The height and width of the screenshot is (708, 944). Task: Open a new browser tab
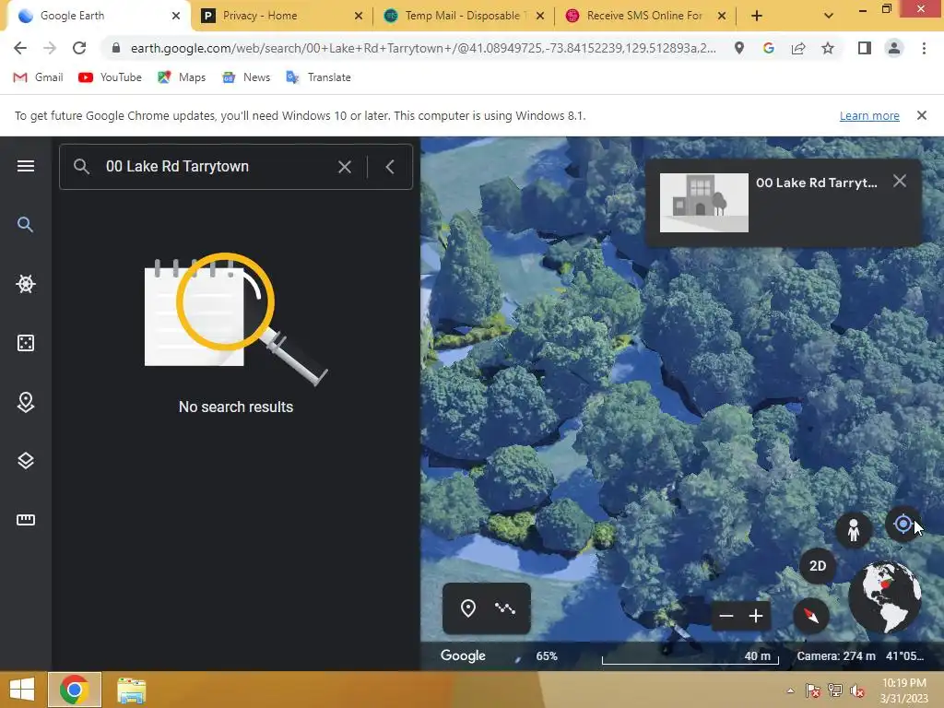tap(757, 17)
